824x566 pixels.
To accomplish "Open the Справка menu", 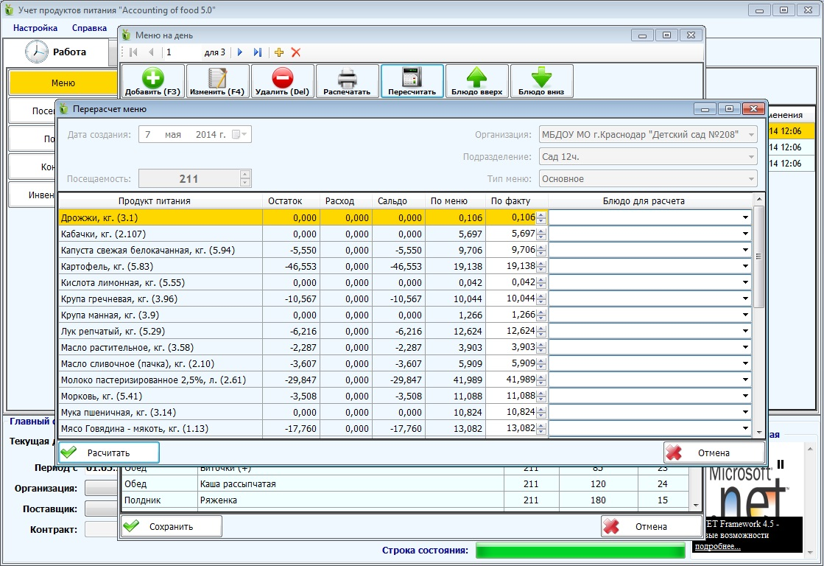I will 89,28.
